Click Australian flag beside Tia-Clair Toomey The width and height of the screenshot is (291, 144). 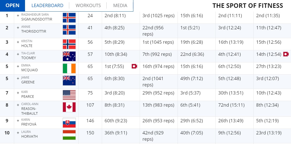[x=69, y=56]
